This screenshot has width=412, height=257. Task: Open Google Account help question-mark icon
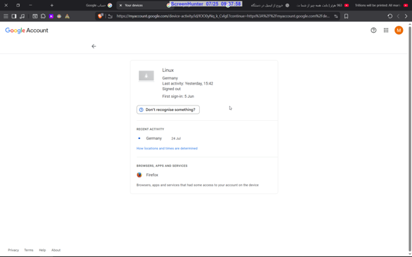click(374, 30)
